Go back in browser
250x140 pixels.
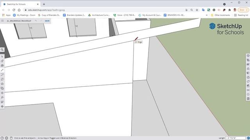4,10
